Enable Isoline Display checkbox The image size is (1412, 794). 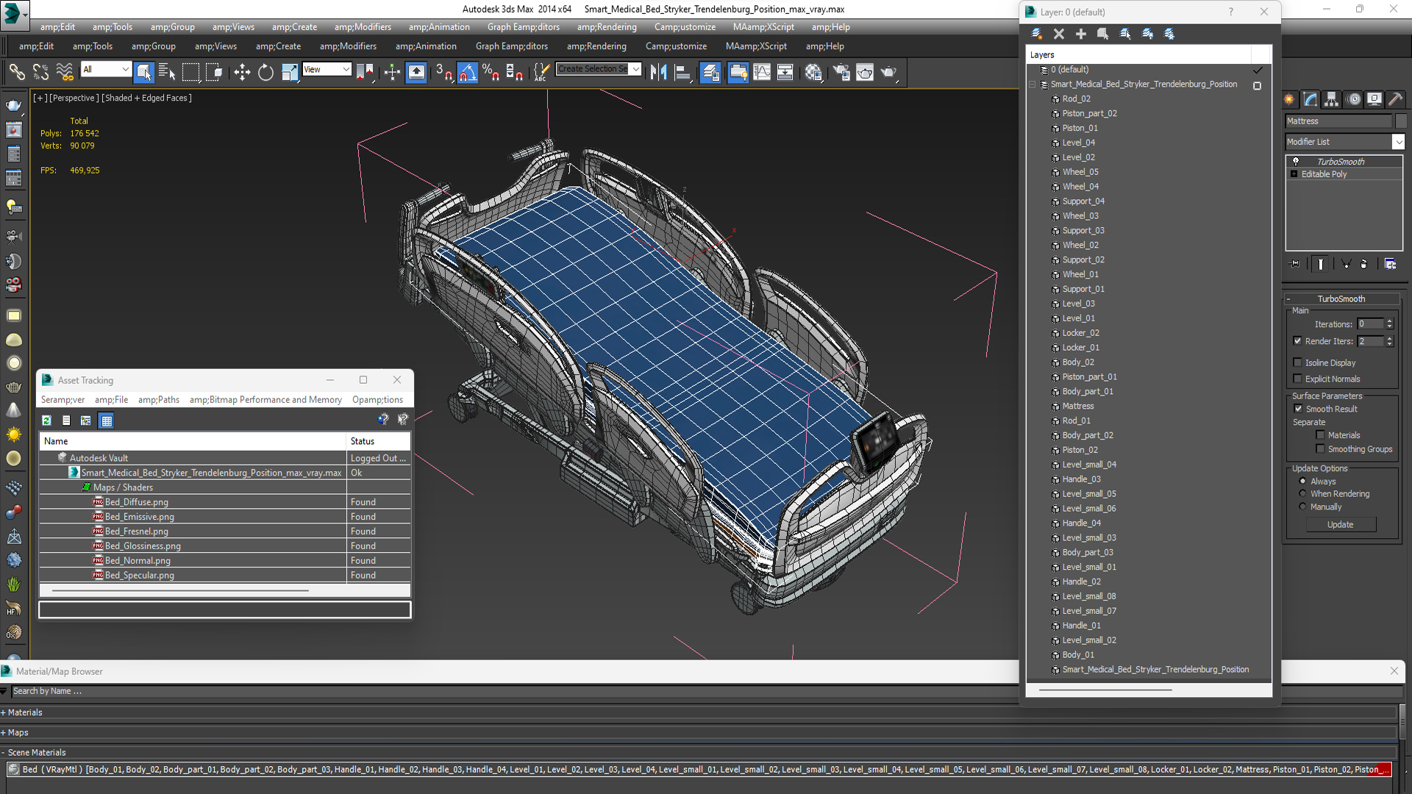tap(1297, 362)
